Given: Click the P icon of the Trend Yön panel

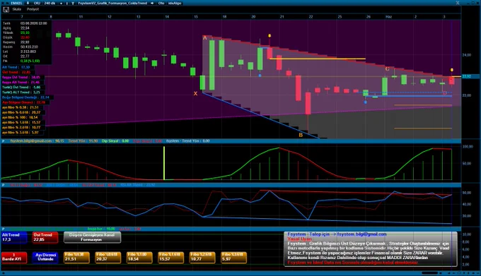Looking at the screenshot, I should click(4, 141).
